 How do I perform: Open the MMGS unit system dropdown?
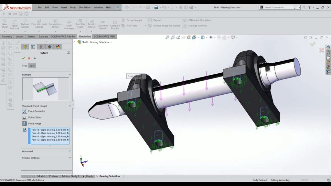(313, 180)
